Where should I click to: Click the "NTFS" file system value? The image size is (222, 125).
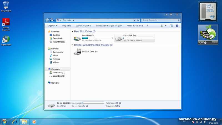pos(118,106)
